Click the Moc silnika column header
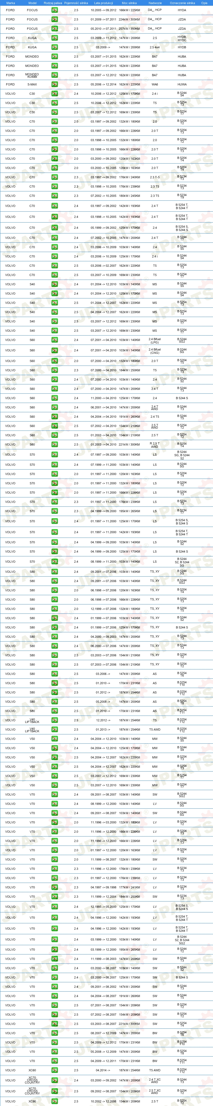The image size is (213, 1106). [129, 2]
